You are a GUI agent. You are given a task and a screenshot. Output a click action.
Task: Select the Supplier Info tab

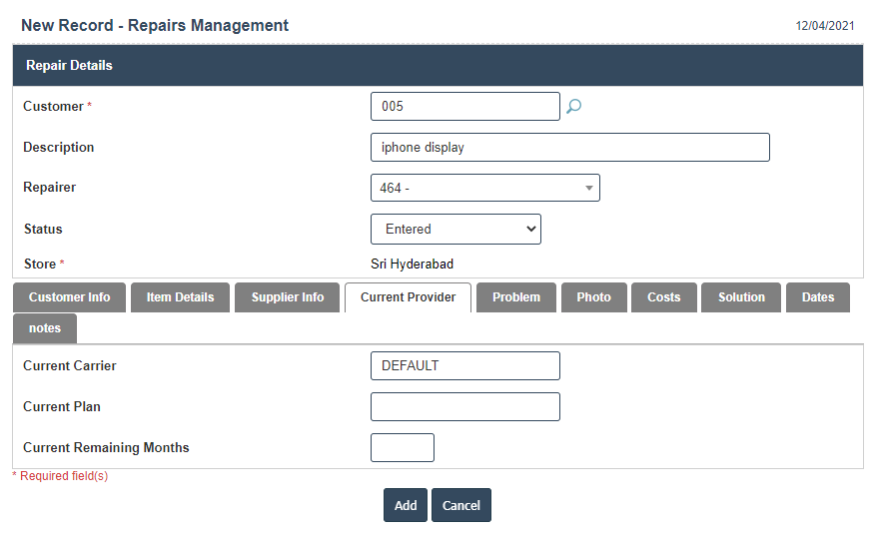pos(287,297)
